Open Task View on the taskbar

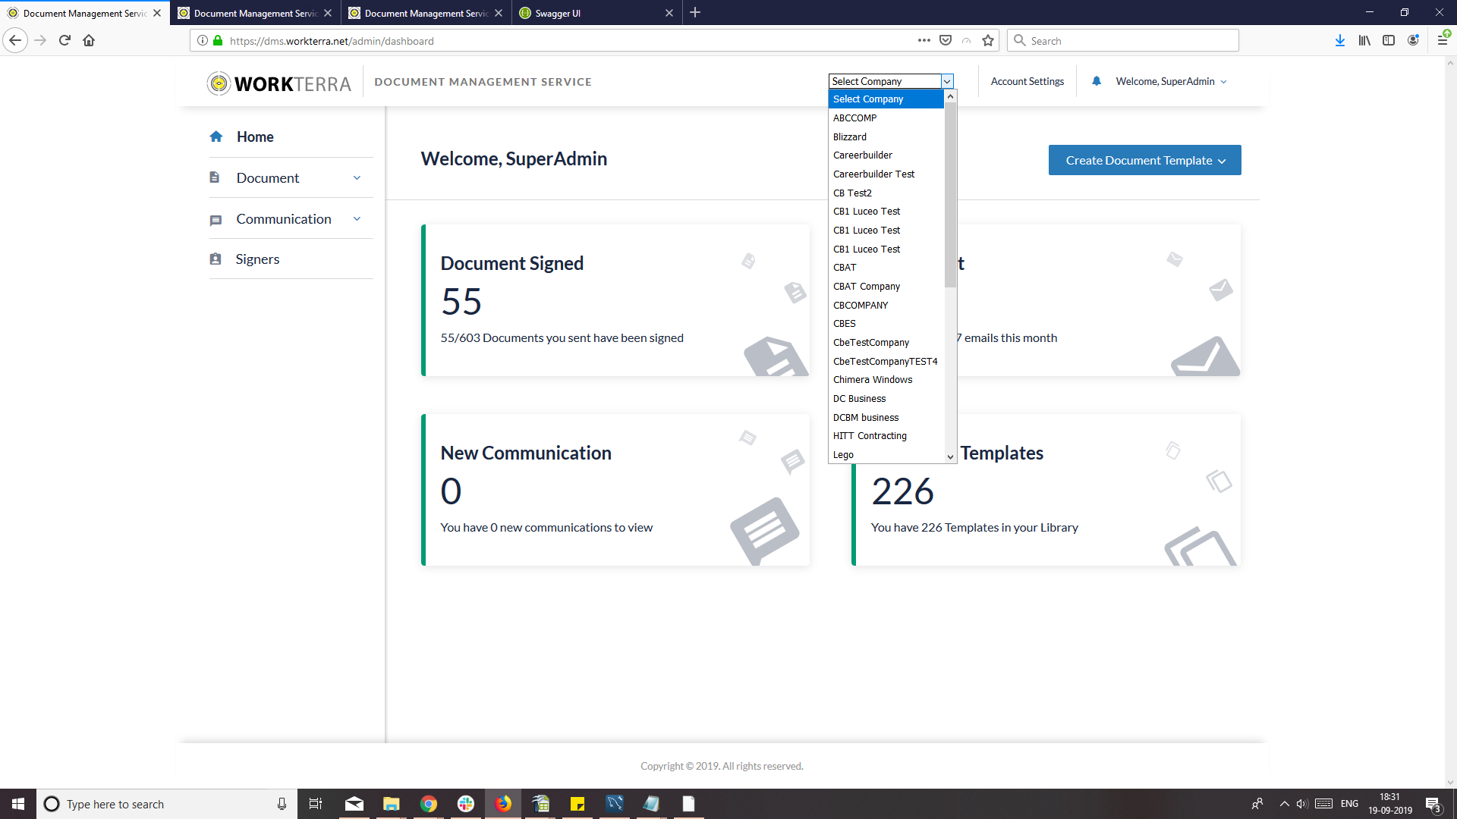316,804
